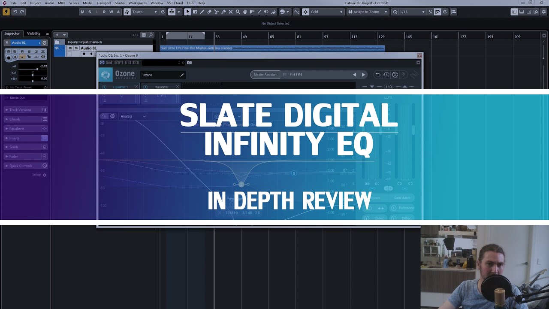Toggle Ozone plugin bypass power button
This screenshot has height=309, width=549.
click(102, 63)
